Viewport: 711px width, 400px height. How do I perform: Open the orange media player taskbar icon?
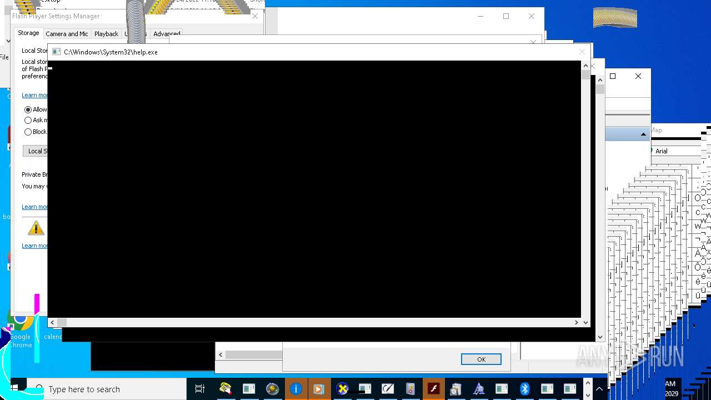click(318, 389)
